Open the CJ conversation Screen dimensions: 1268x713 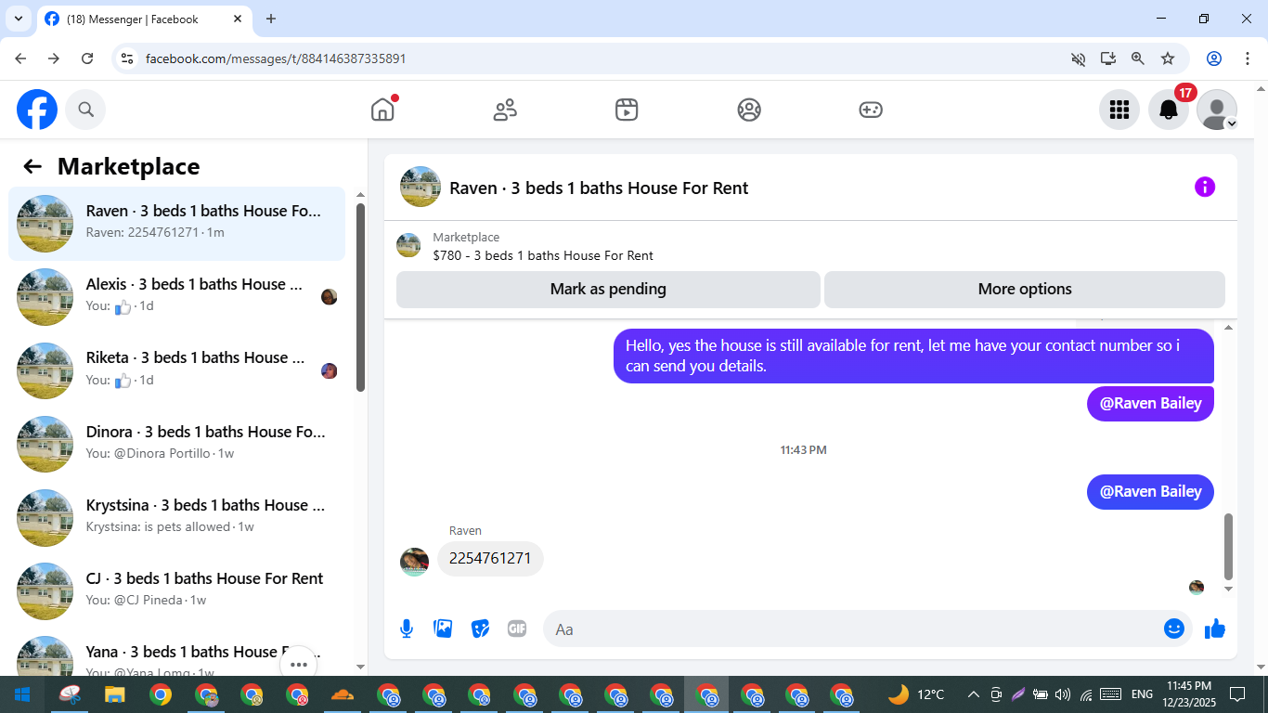[x=176, y=590]
